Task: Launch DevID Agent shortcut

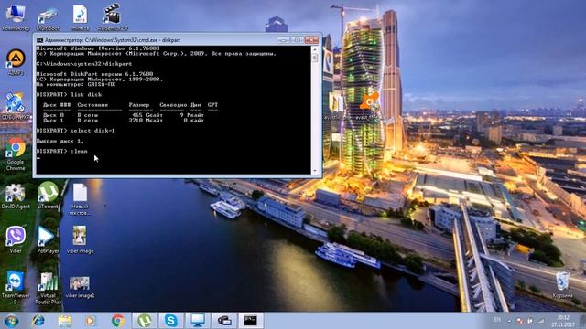Action: (x=16, y=196)
